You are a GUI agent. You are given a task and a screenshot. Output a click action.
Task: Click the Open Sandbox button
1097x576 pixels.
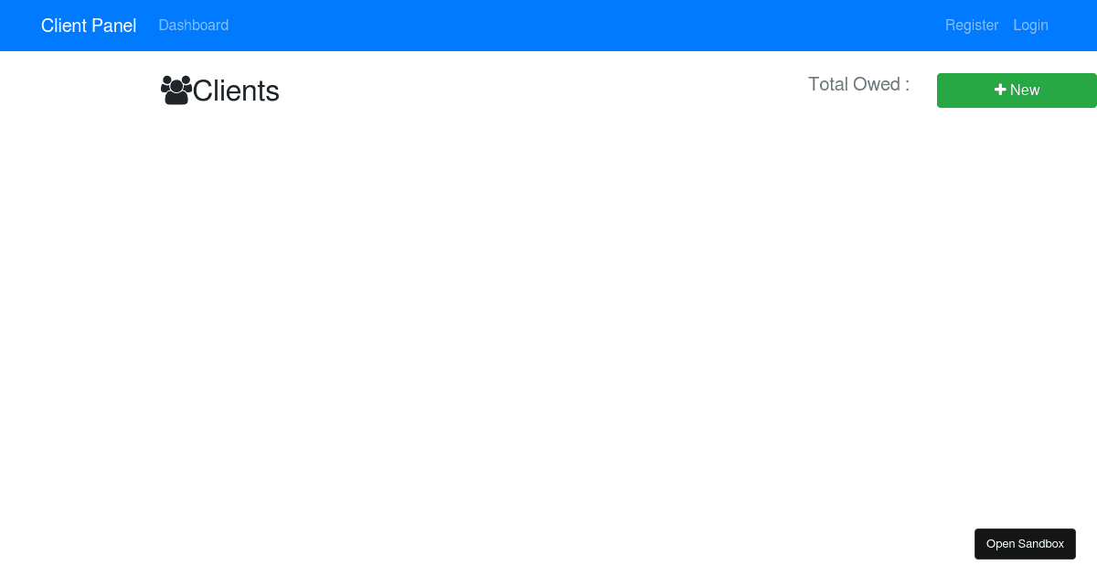tap(1025, 544)
